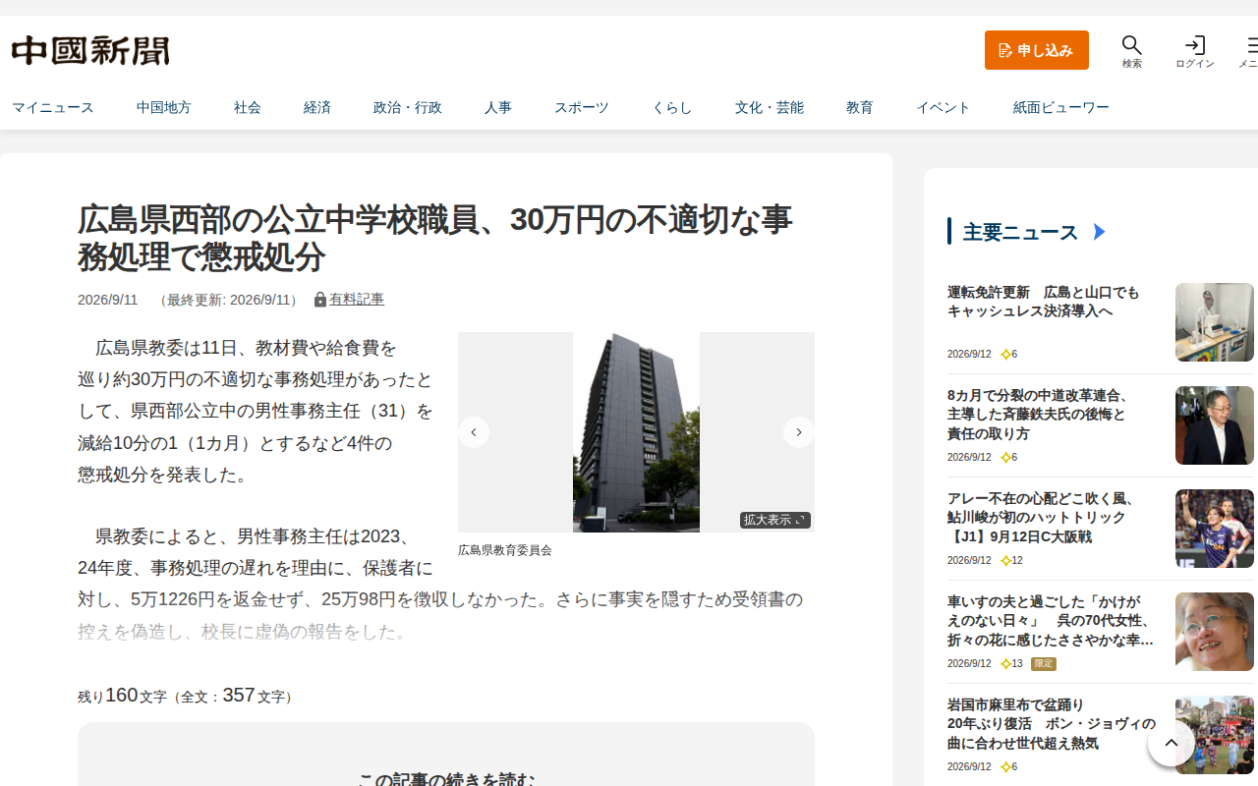Expand image with 拡大表示 button
Image resolution: width=1258 pixels, height=786 pixels.
[775, 520]
